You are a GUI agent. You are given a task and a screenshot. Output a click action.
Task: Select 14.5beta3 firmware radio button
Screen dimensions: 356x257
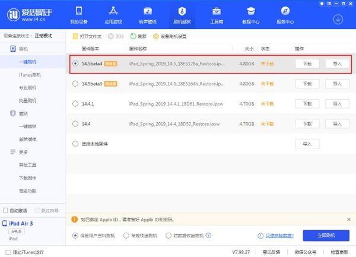(75, 84)
